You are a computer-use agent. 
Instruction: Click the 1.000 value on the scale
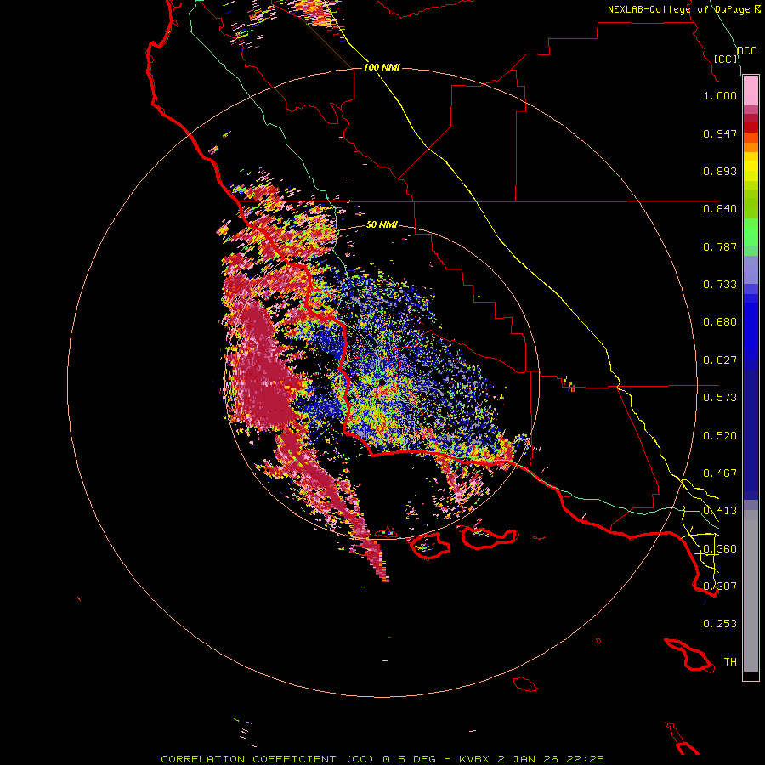(720, 95)
